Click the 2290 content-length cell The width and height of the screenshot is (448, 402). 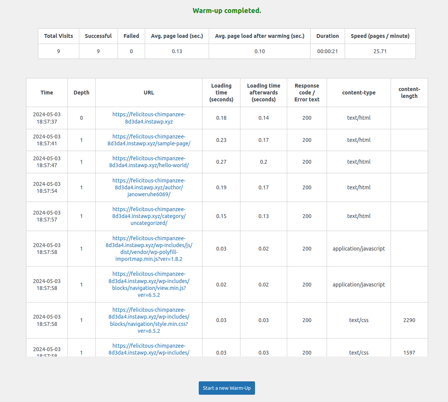pyautogui.click(x=409, y=320)
